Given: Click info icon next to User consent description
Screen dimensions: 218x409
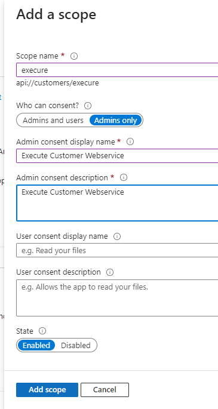Looking at the screenshot, I should pyautogui.click(x=110, y=272).
